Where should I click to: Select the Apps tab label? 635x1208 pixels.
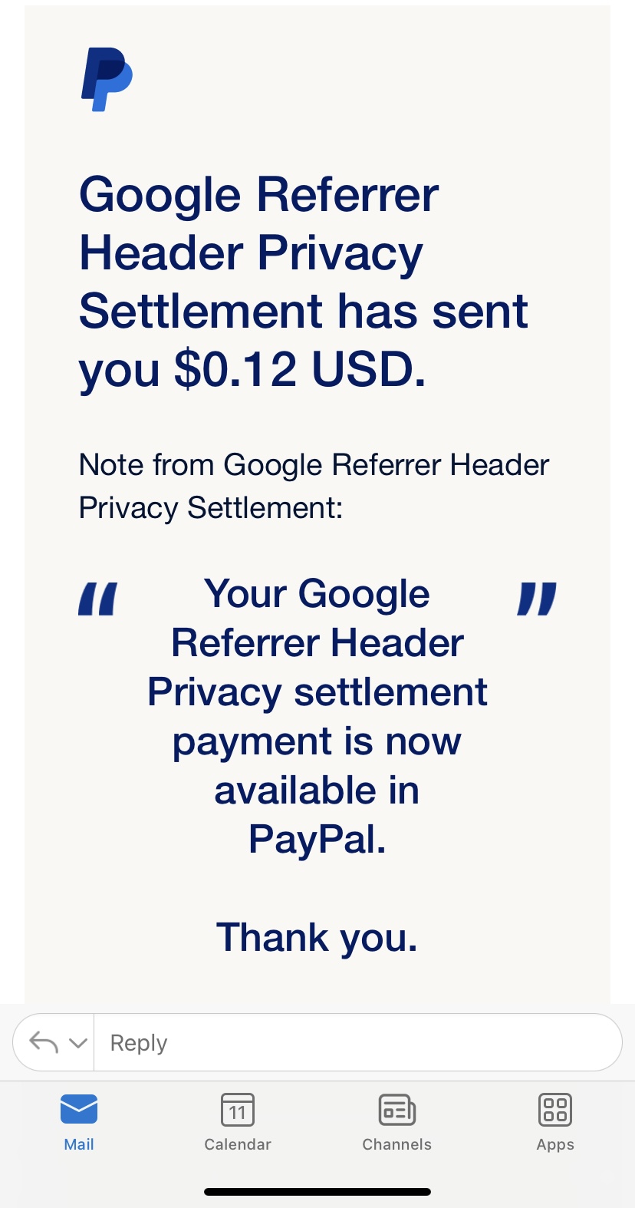click(555, 1144)
